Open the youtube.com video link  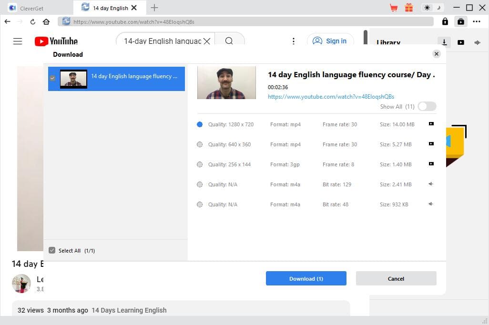point(331,96)
